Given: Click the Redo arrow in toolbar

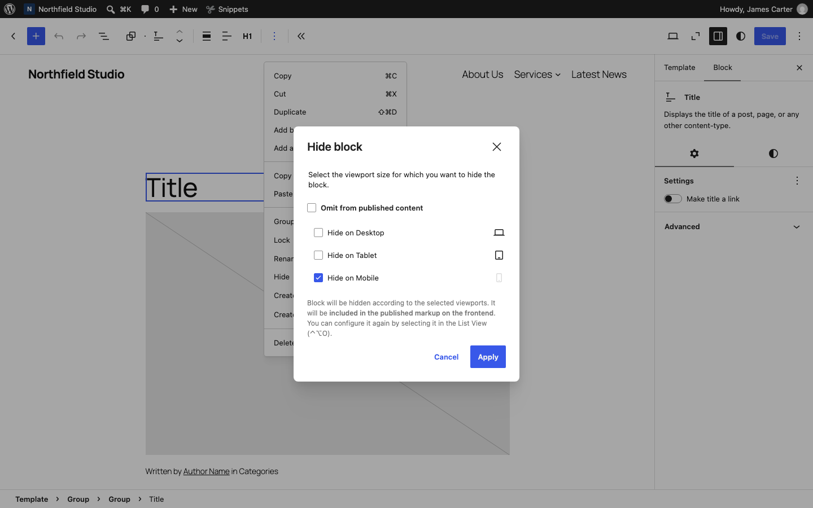Looking at the screenshot, I should click(x=81, y=36).
